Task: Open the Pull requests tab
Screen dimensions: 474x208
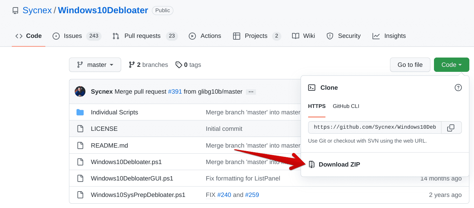Action: (145, 36)
